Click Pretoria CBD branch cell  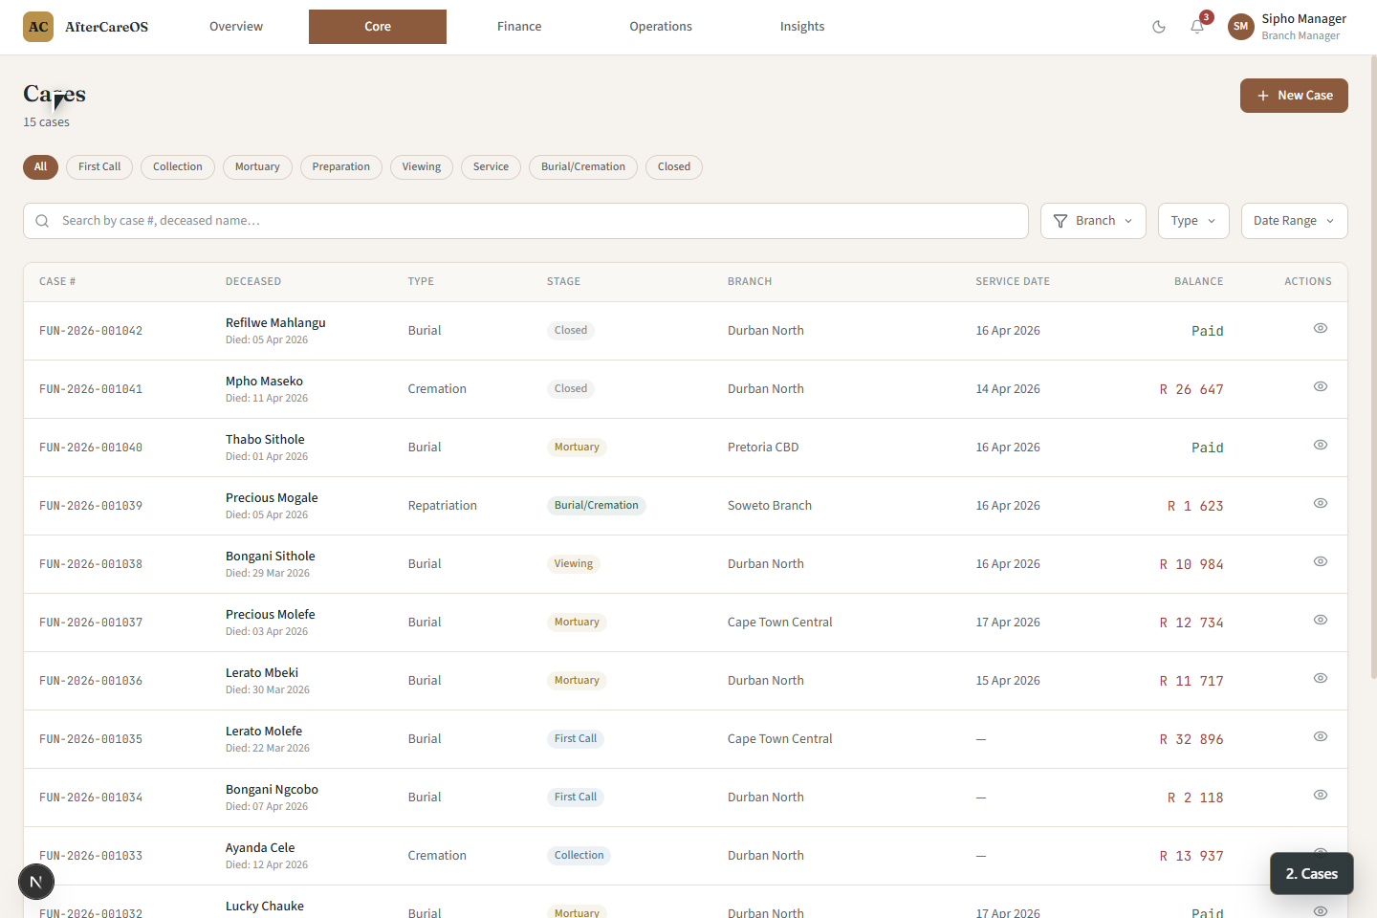click(x=763, y=447)
